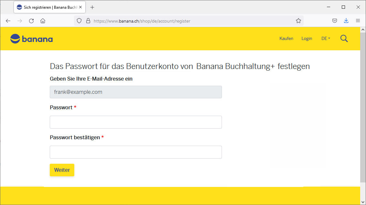Navigate back with the left arrow
This screenshot has width=366, height=205.
tap(8, 20)
